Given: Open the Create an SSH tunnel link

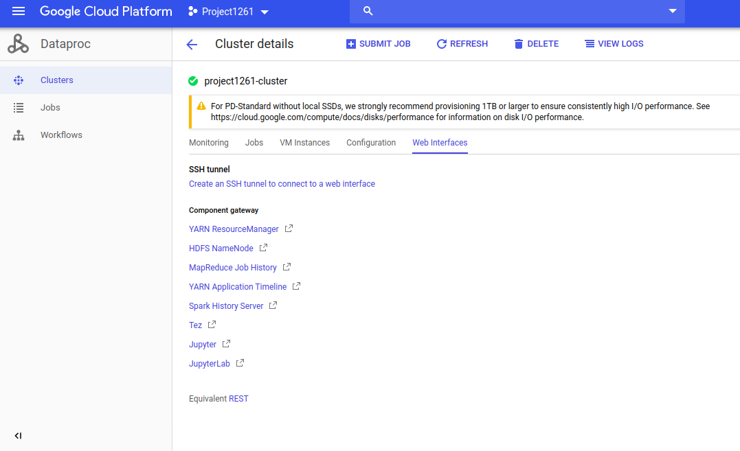Looking at the screenshot, I should (x=282, y=184).
